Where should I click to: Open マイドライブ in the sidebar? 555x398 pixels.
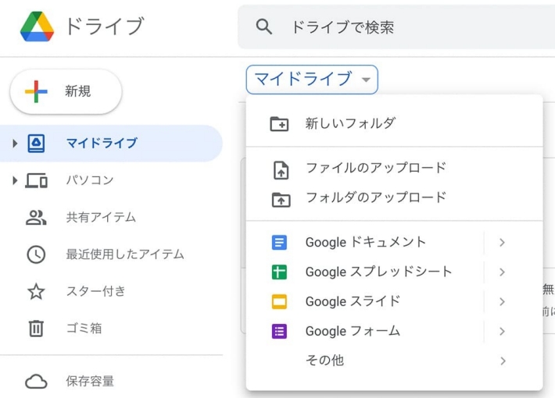point(111,143)
